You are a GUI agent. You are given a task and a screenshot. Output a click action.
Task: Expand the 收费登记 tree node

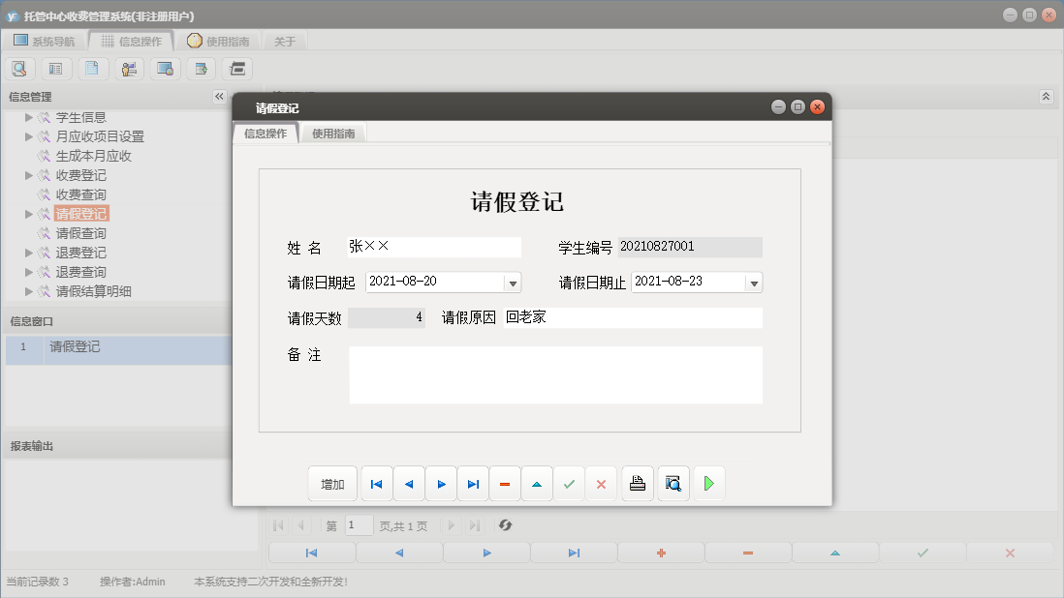(29, 174)
